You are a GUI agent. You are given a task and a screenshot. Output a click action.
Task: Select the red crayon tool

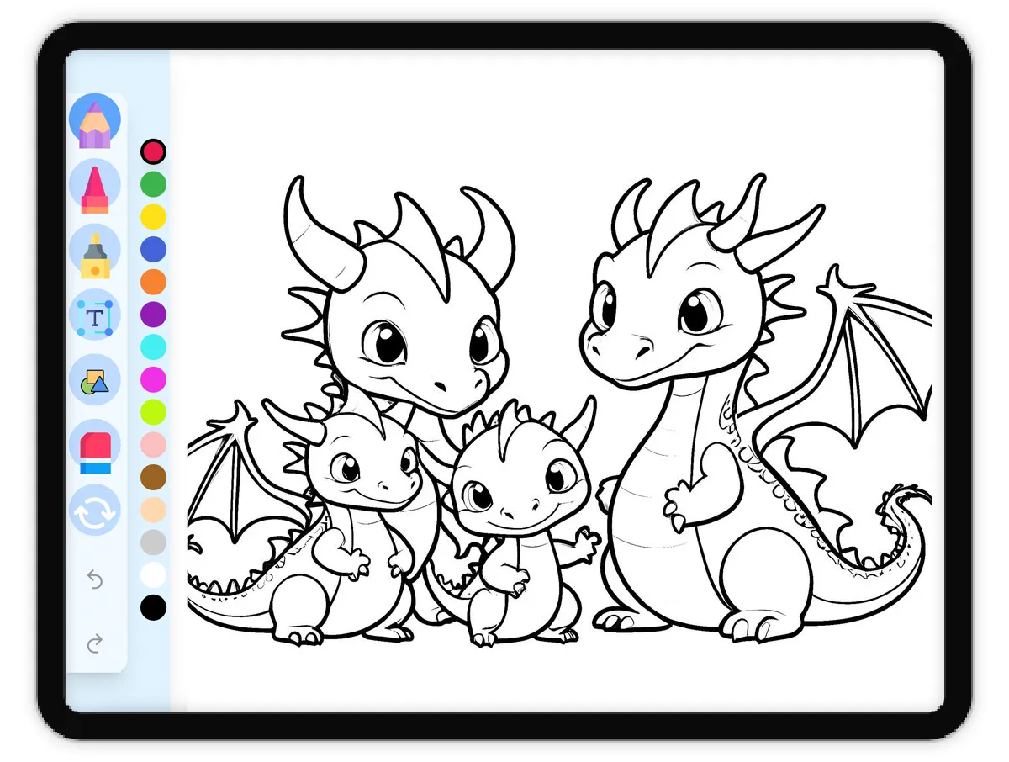coord(95,186)
